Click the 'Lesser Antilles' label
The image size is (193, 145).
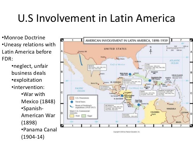click(x=178, y=92)
